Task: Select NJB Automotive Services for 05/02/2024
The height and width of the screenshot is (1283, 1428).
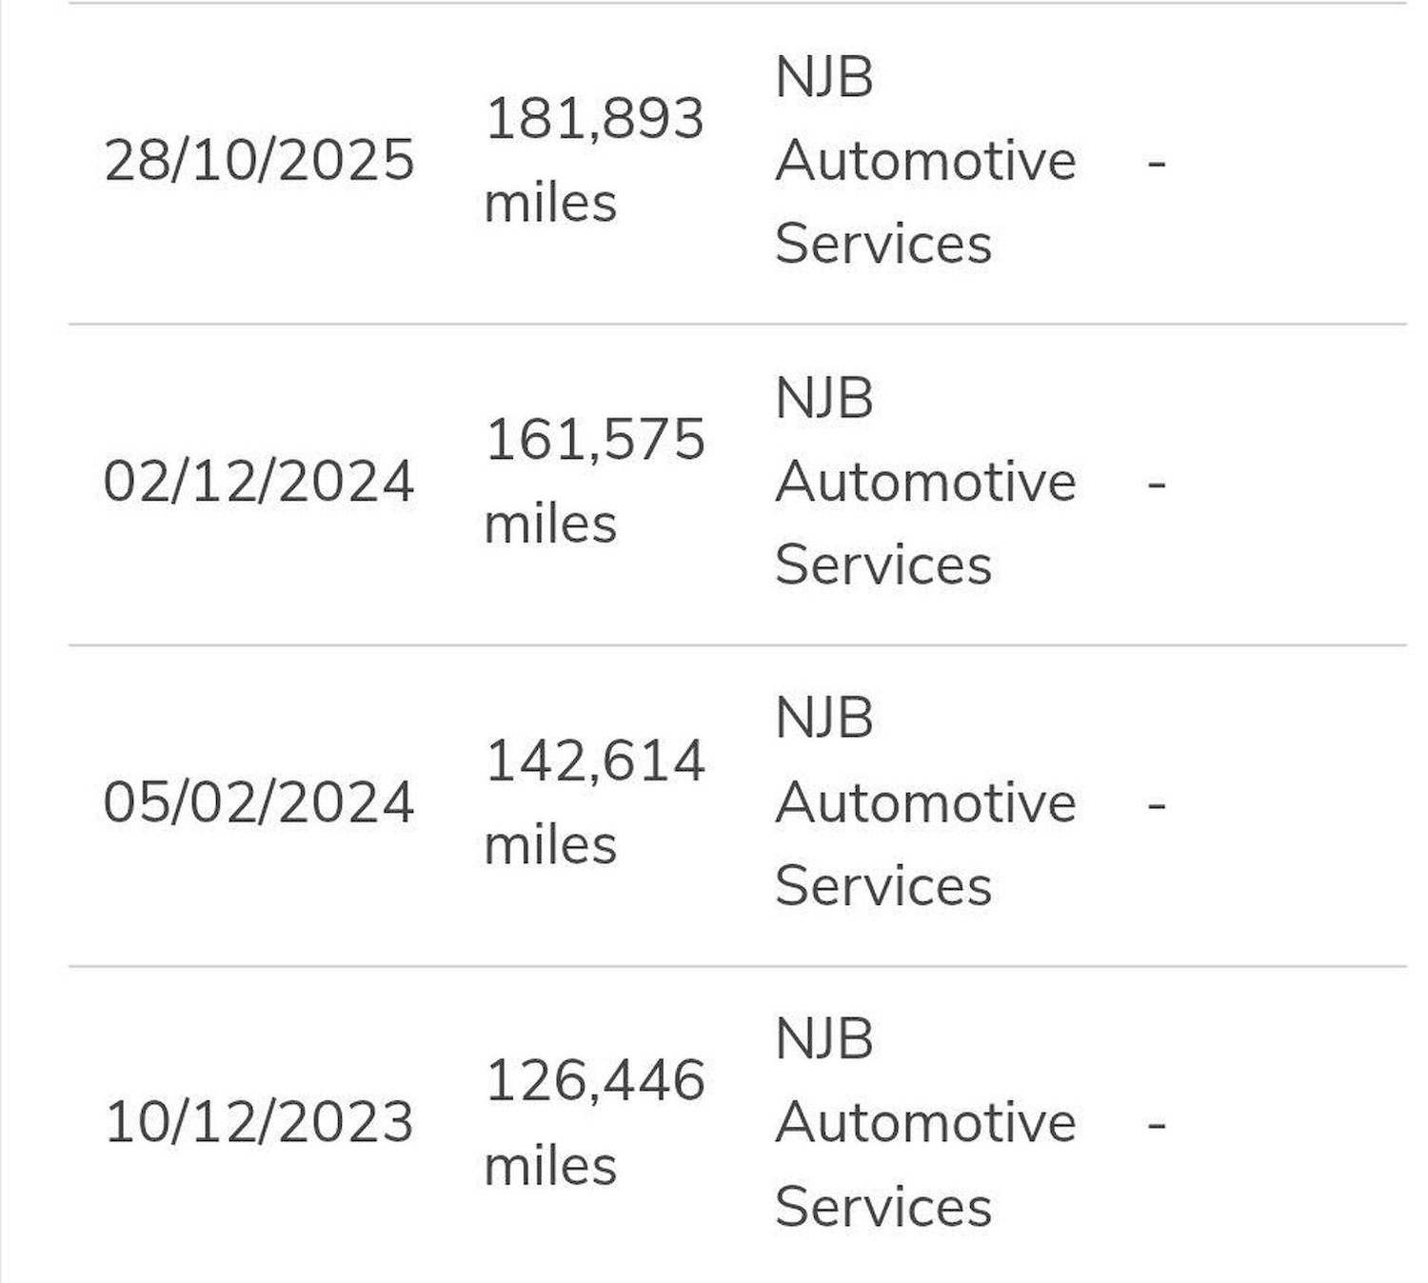Action: click(924, 802)
